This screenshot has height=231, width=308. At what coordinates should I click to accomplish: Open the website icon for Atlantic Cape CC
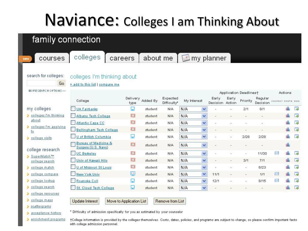pyautogui.click(x=296, y=123)
